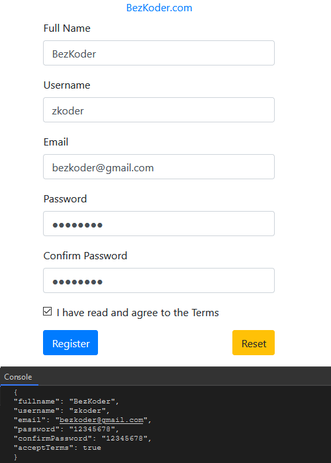331x463 pixels.
Task: Click the Password input field
Action: pos(159,224)
